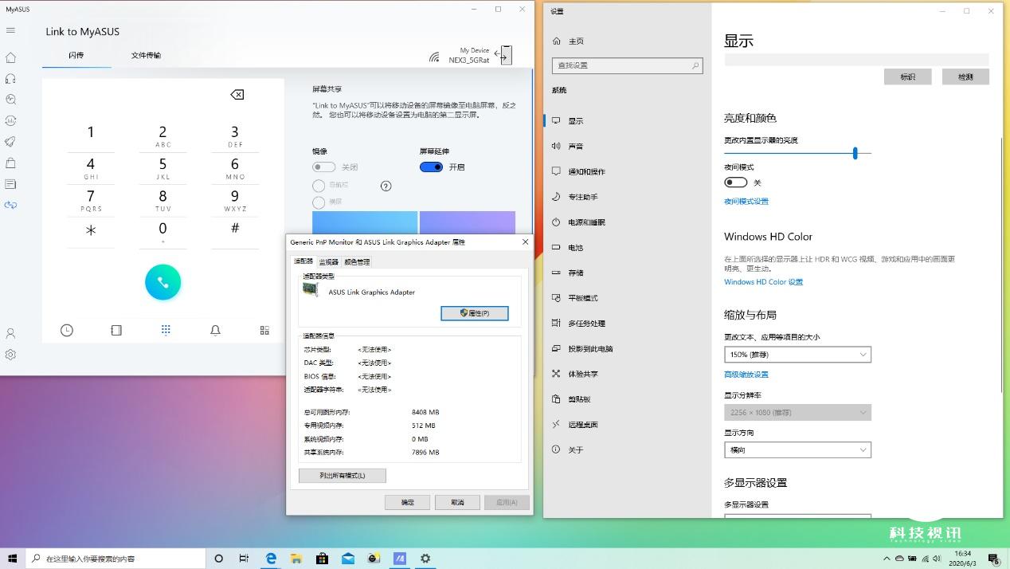Click the backspace icon above the dial pad
Viewport: 1010px width, 569px height.
click(x=236, y=94)
